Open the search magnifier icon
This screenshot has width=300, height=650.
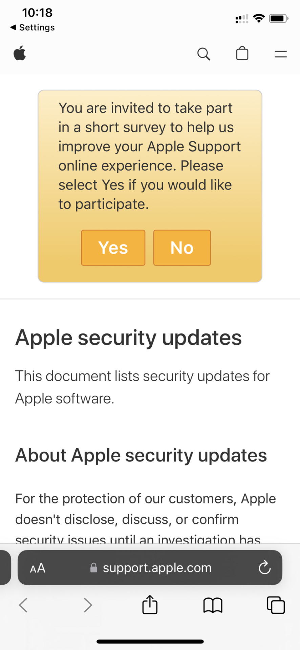point(204,54)
